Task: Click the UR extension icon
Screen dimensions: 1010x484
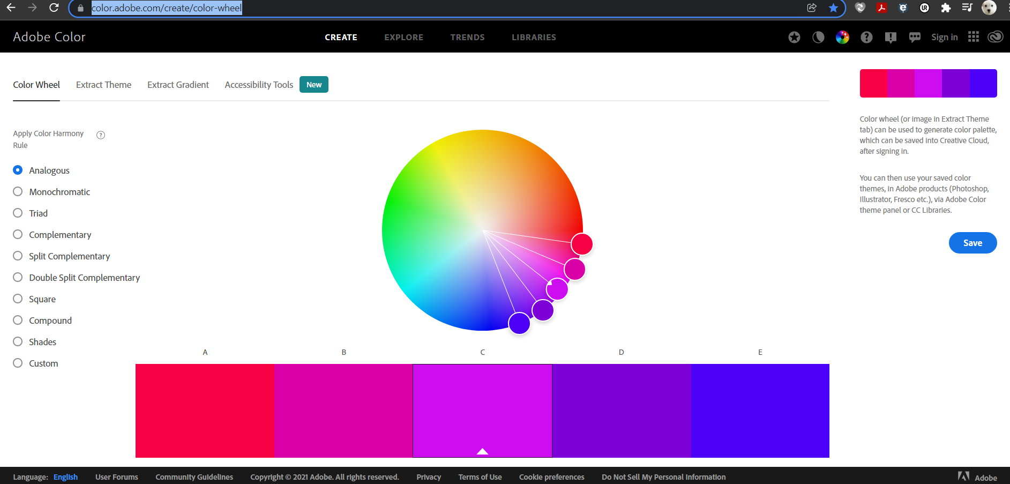Action: pos(924,8)
